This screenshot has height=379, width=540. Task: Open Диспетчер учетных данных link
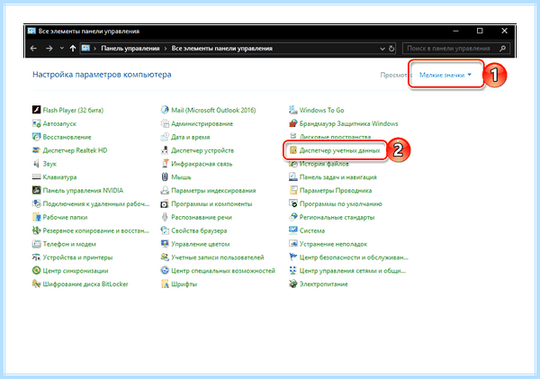340,150
